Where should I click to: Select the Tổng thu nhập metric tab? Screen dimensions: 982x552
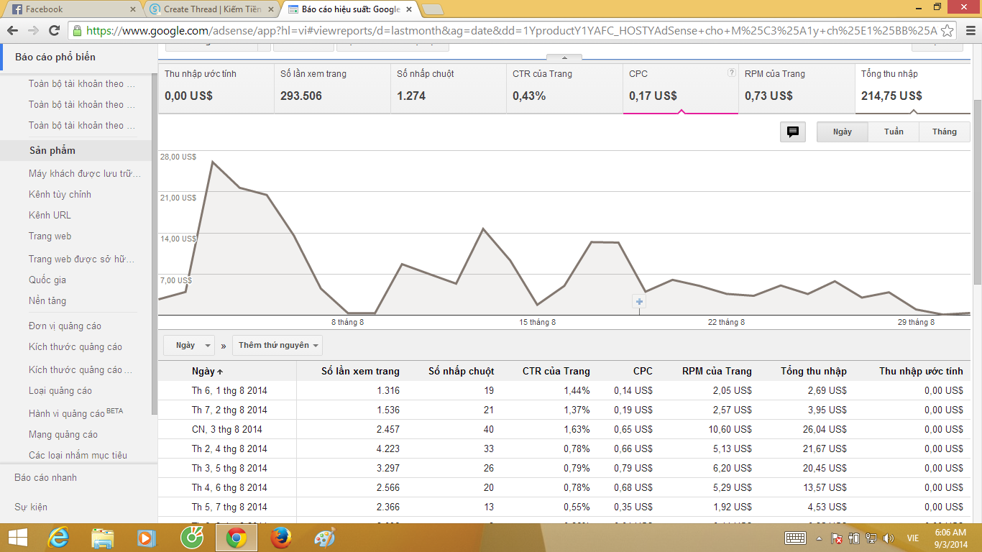913,88
